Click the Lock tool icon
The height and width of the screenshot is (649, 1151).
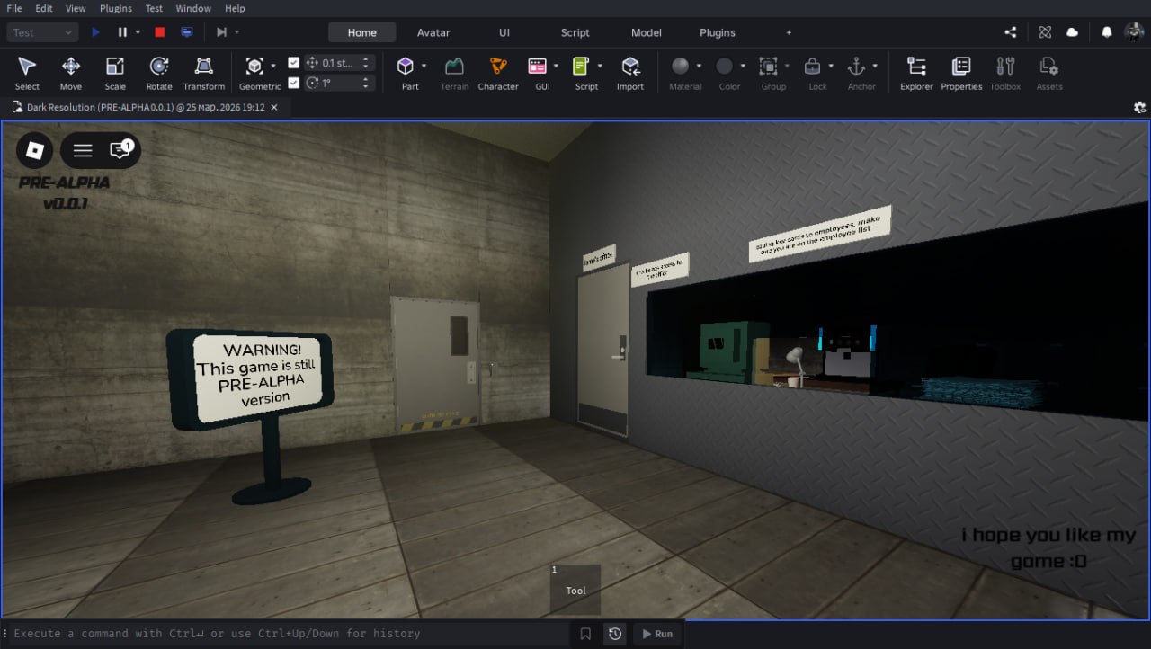point(813,66)
